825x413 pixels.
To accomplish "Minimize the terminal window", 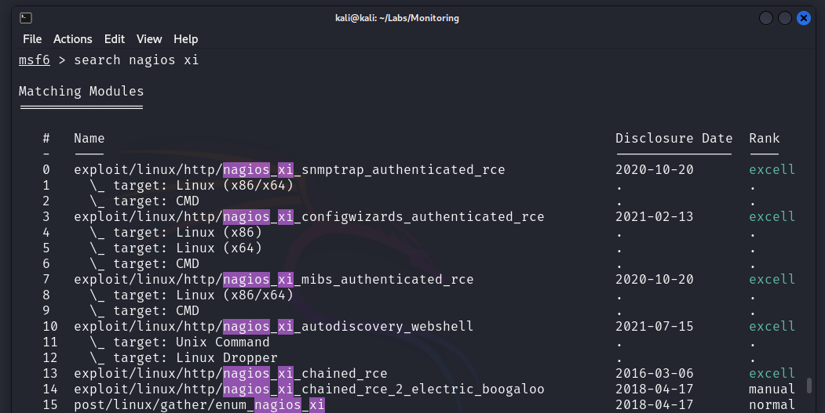I will click(766, 17).
